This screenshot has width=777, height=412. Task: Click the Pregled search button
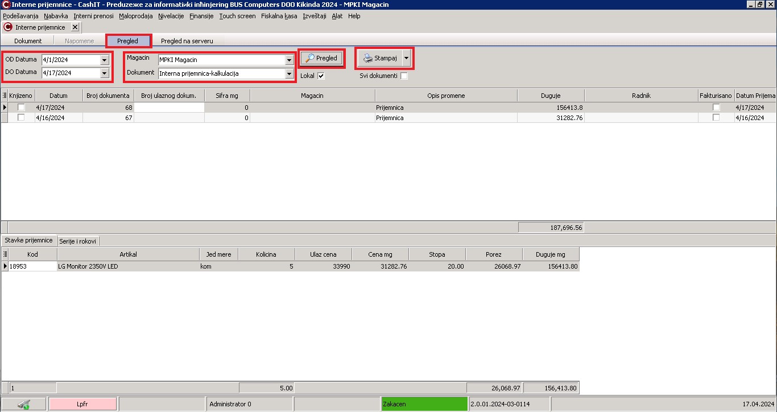pos(321,58)
